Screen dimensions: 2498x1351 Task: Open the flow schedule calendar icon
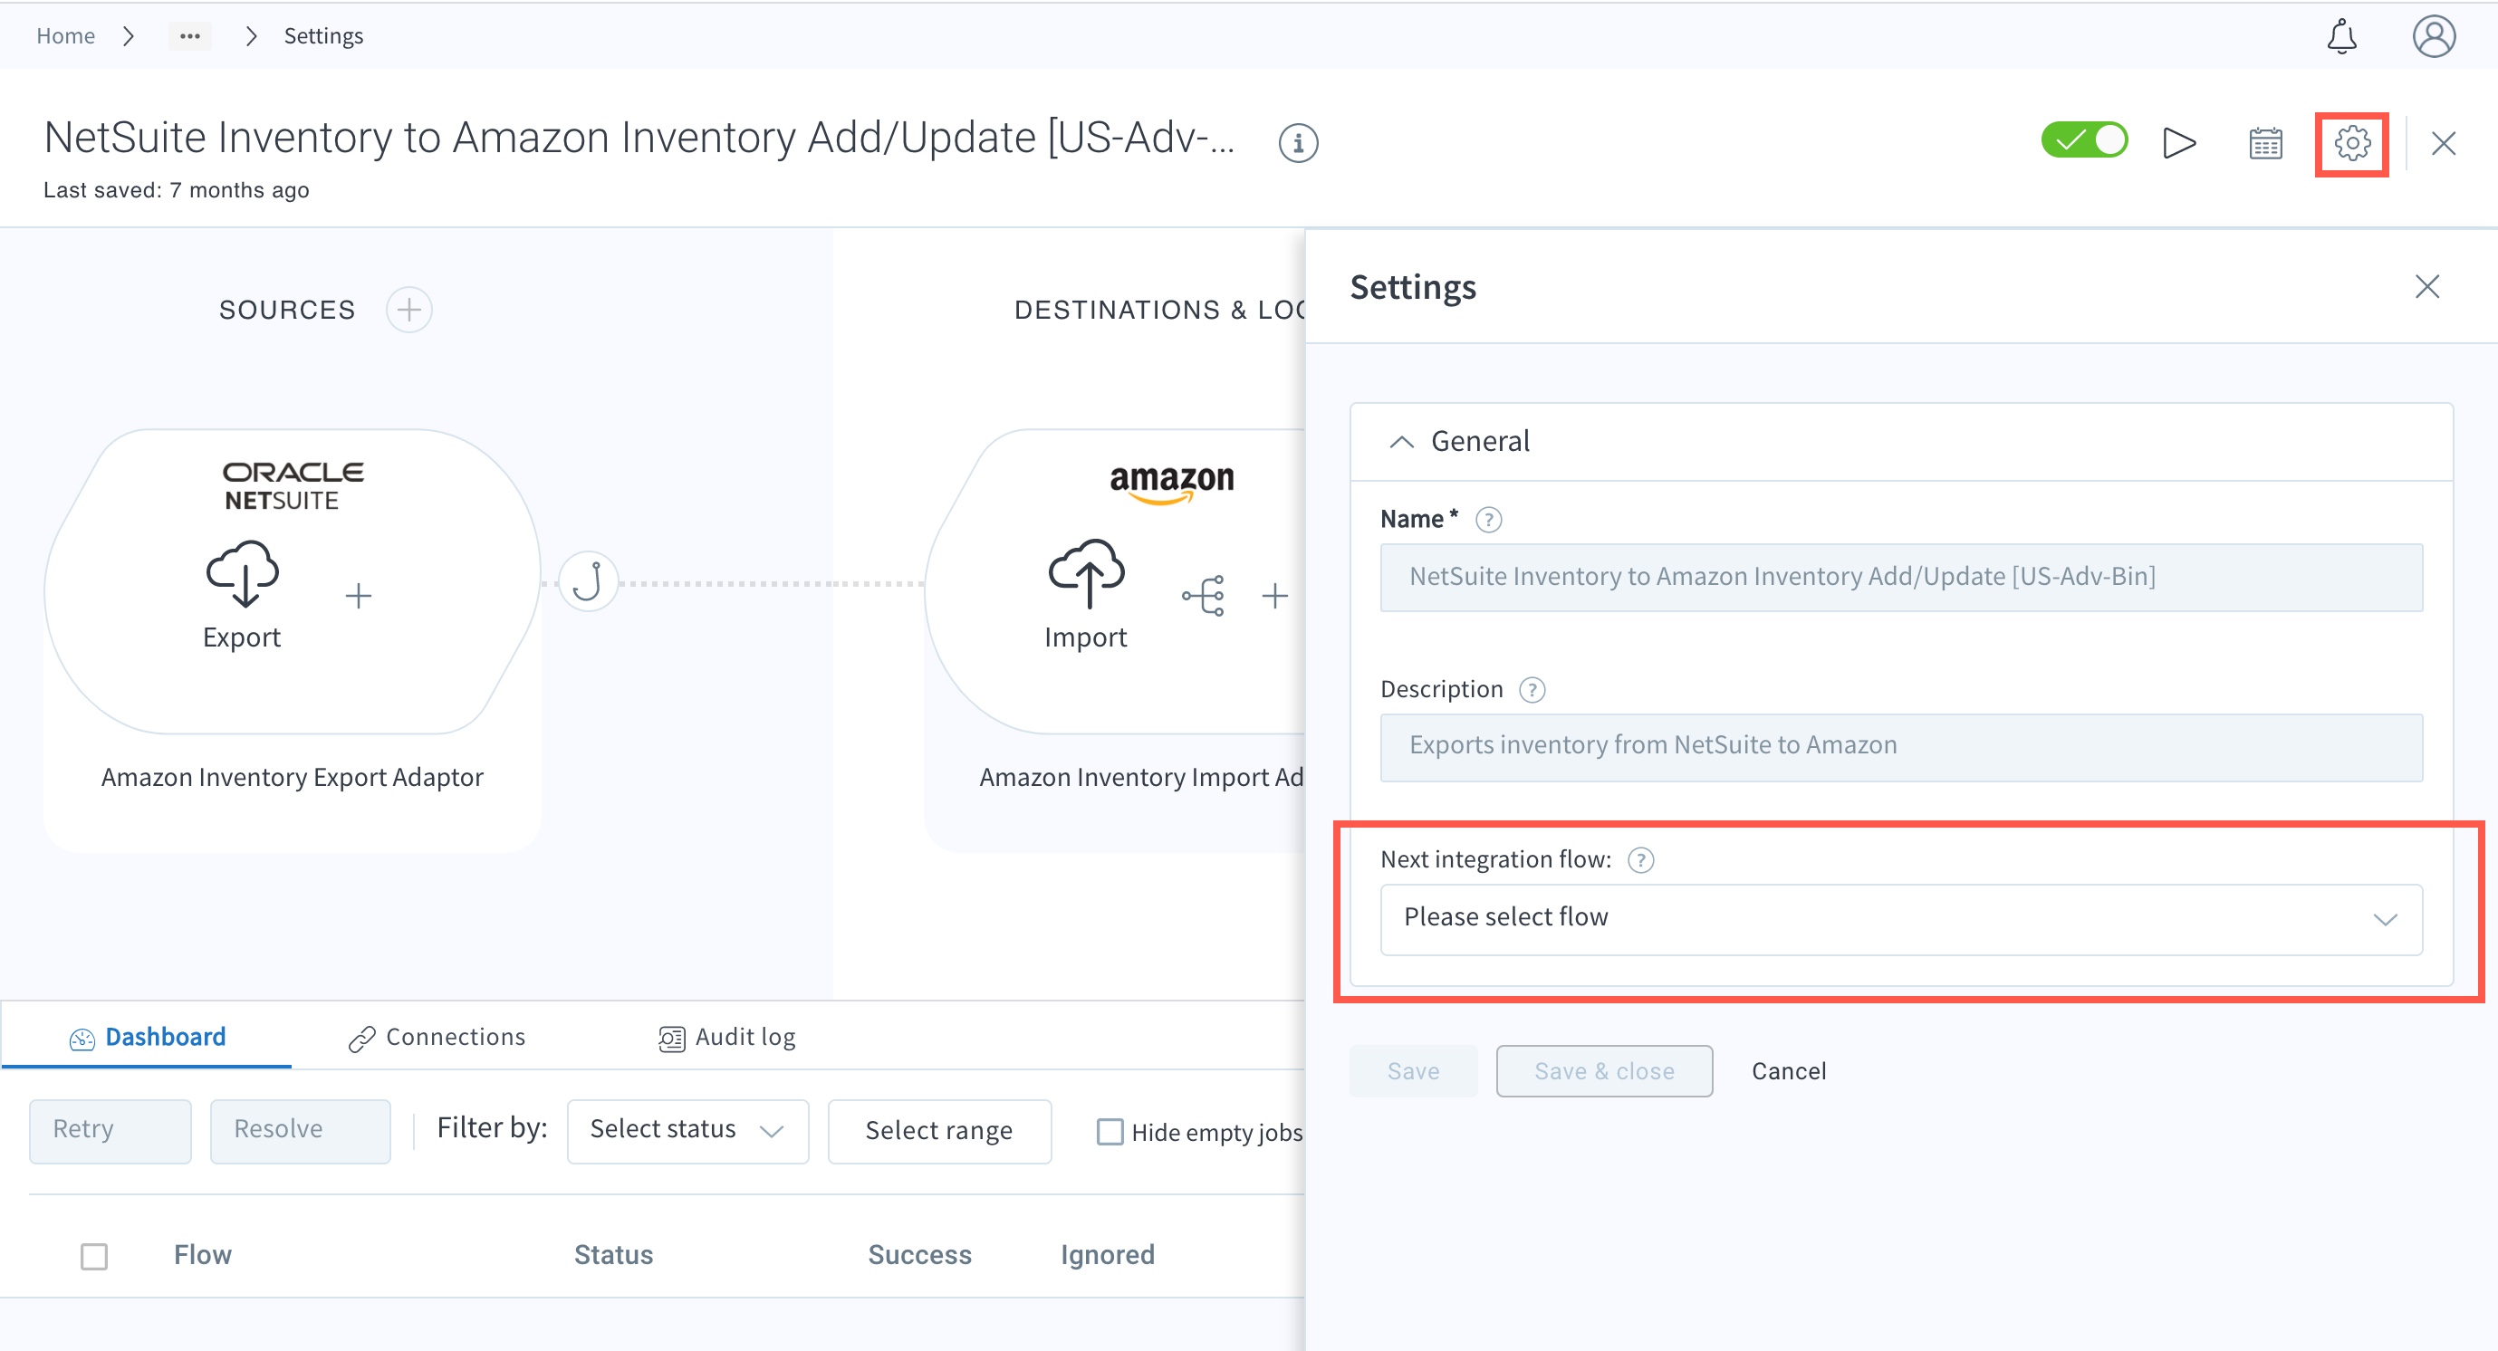click(x=2265, y=143)
